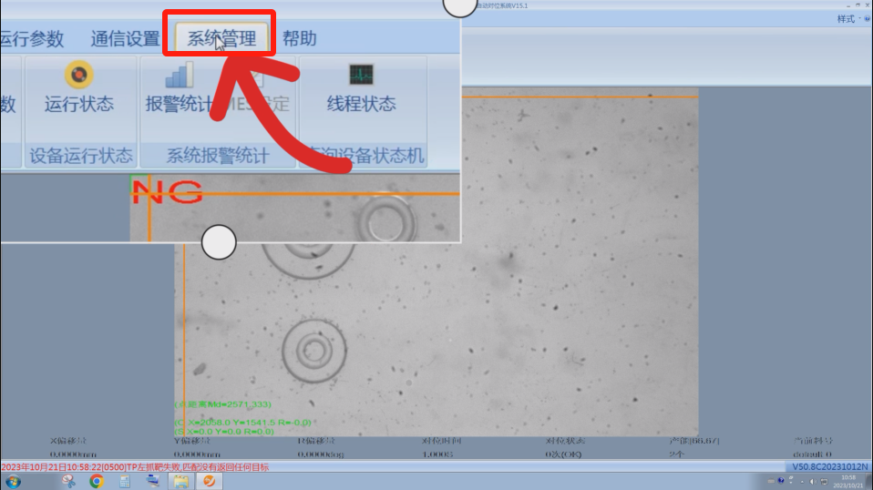The width and height of the screenshot is (873, 490).
Task: Click the 线程状态 monitor icon
Action: coord(361,75)
